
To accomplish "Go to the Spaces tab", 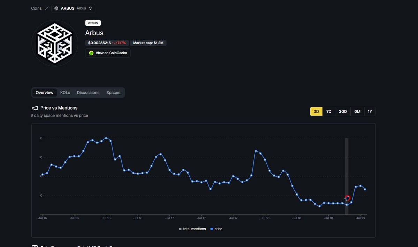I will (113, 93).
